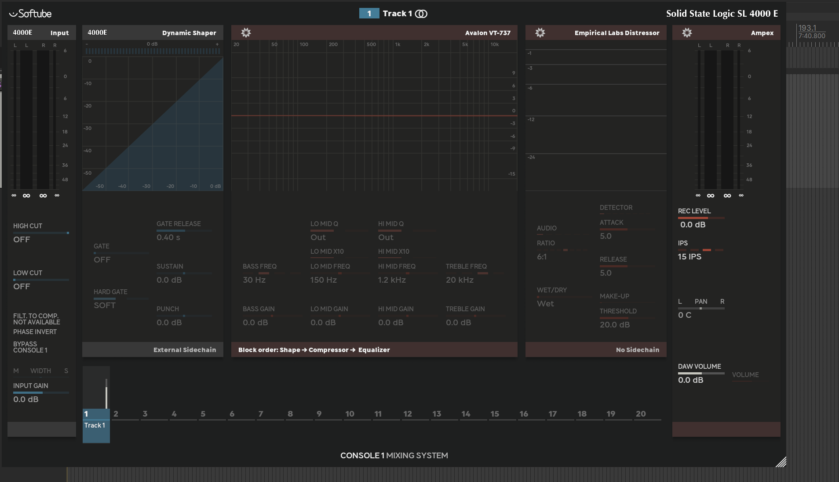
Task: Select track slot 16
Action: point(531,414)
